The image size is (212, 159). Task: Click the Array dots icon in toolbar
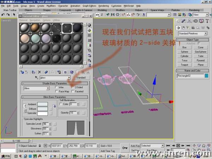pyautogui.click(x=118, y=14)
